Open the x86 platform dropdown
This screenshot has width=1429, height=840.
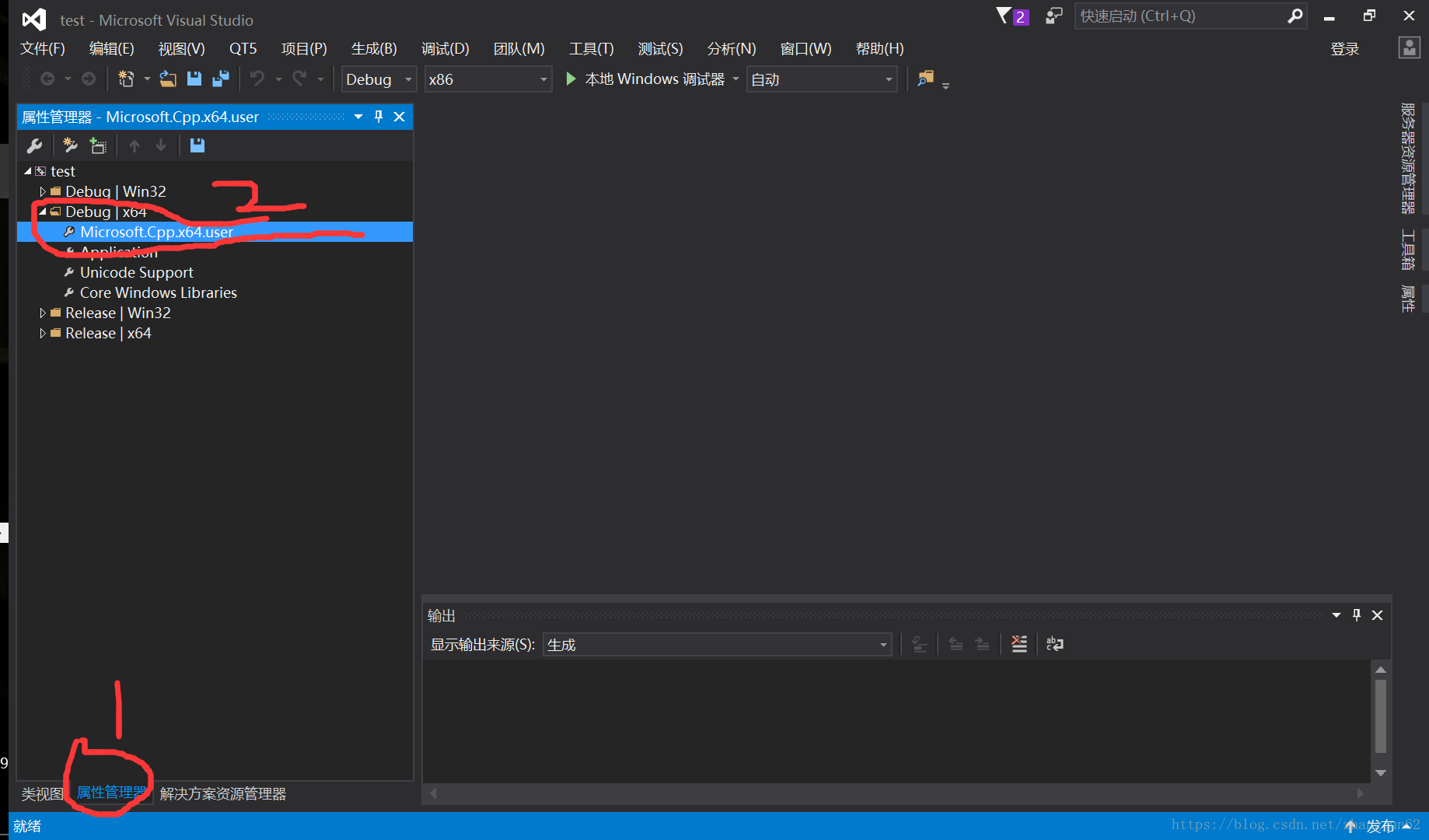[488, 79]
